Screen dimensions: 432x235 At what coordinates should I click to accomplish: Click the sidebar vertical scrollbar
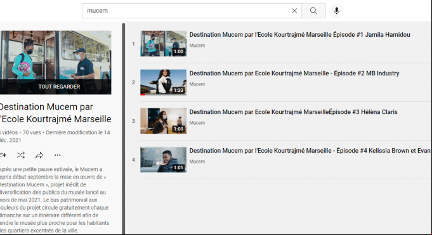124,129
